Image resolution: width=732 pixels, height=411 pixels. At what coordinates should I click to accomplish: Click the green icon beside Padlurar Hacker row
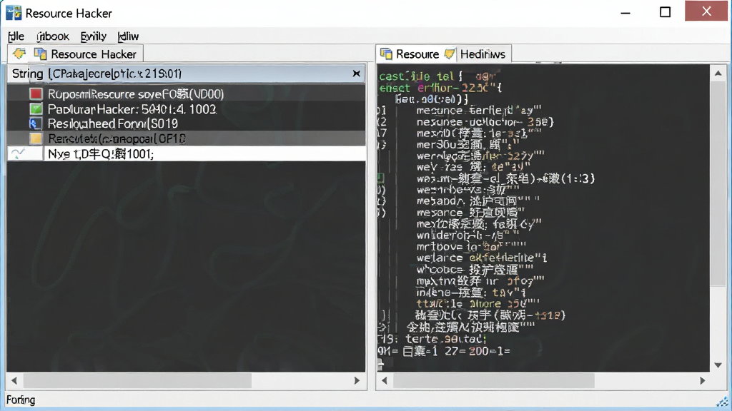click(36, 109)
